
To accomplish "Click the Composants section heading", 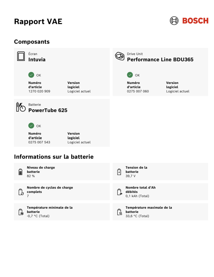I will pos(32,42).
